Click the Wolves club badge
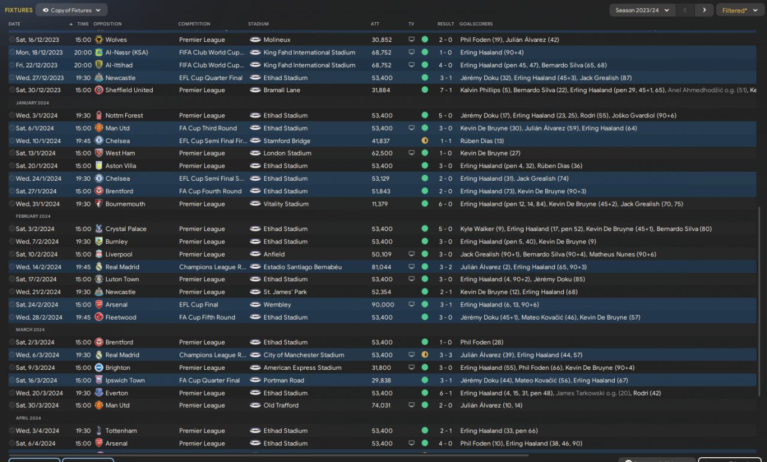 coord(98,39)
